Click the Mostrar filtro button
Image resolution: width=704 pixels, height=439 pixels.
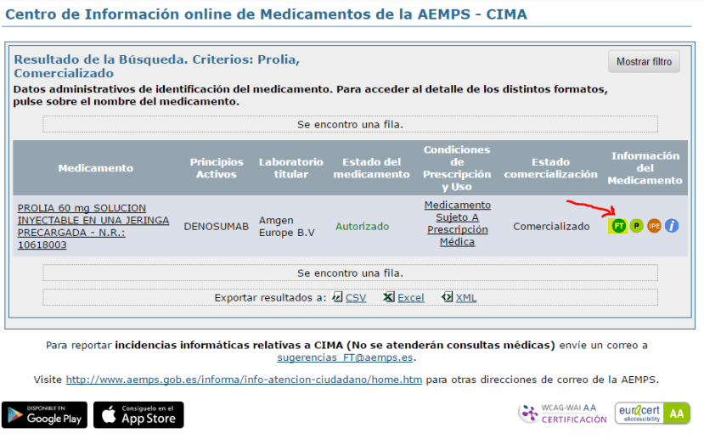(644, 61)
